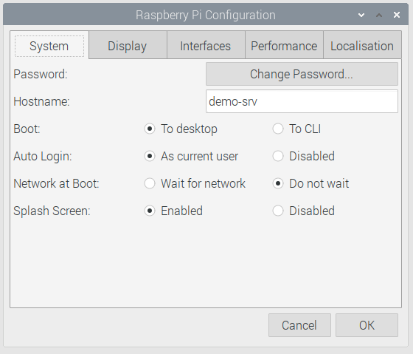Confirm settings with OK button

click(x=367, y=325)
